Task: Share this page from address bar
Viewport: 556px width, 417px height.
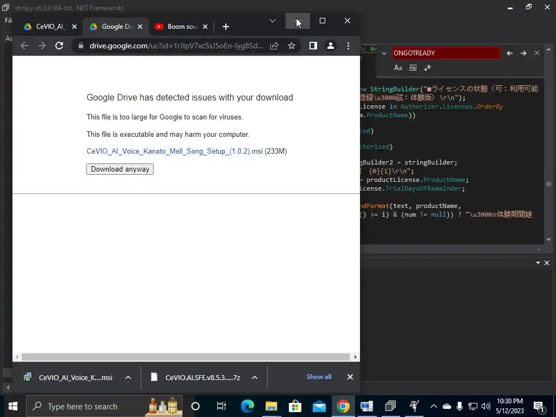Action: (x=274, y=46)
